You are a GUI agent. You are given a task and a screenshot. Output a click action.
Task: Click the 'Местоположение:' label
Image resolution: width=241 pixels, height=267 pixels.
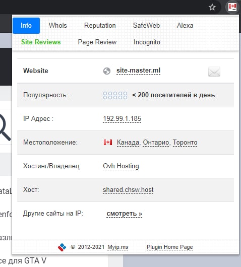50,143
